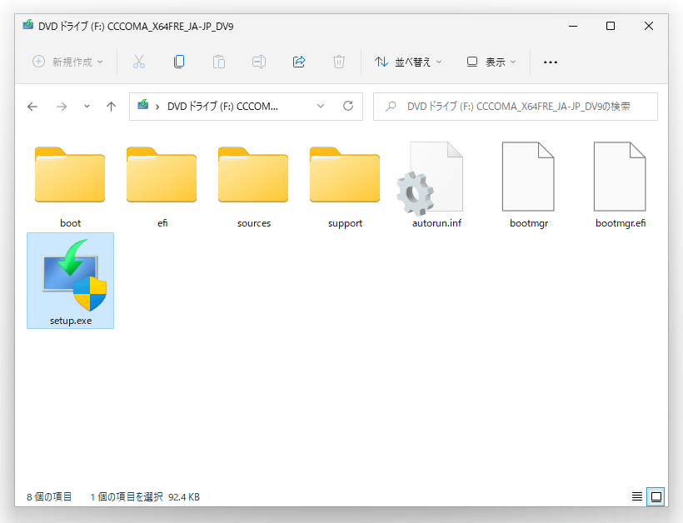The height and width of the screenshot is (523, 683).
Task: Click the bootmgr.efi file name label
Action: click(621, 223)
